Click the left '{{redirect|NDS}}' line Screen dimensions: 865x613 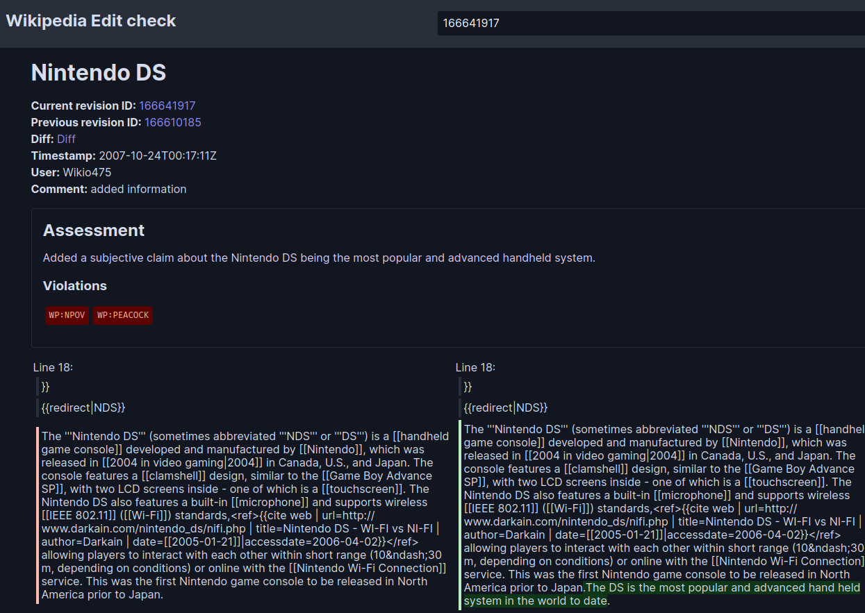click(x=83, y=408)
